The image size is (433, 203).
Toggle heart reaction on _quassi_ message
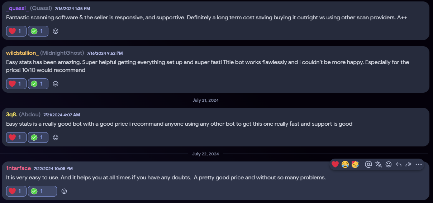coord(16,31)
